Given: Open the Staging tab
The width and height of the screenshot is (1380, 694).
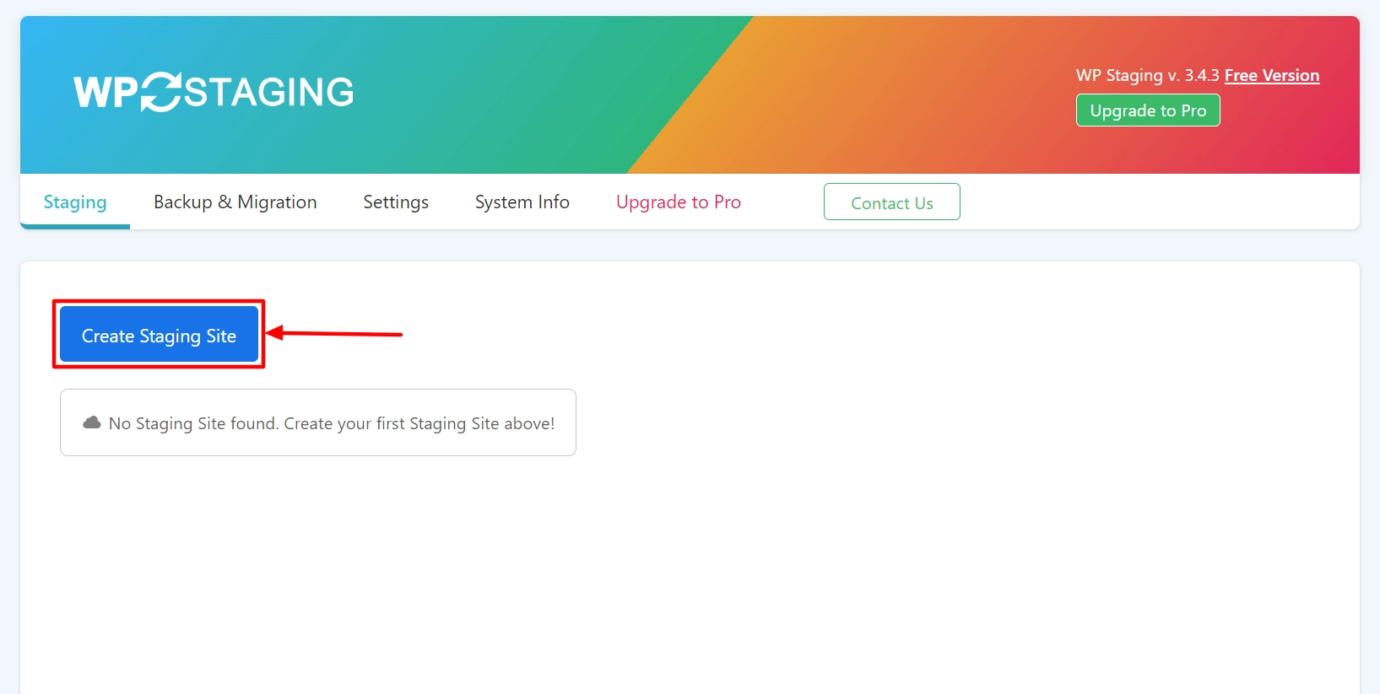Looking at the screenshot, I should [75, 202].
